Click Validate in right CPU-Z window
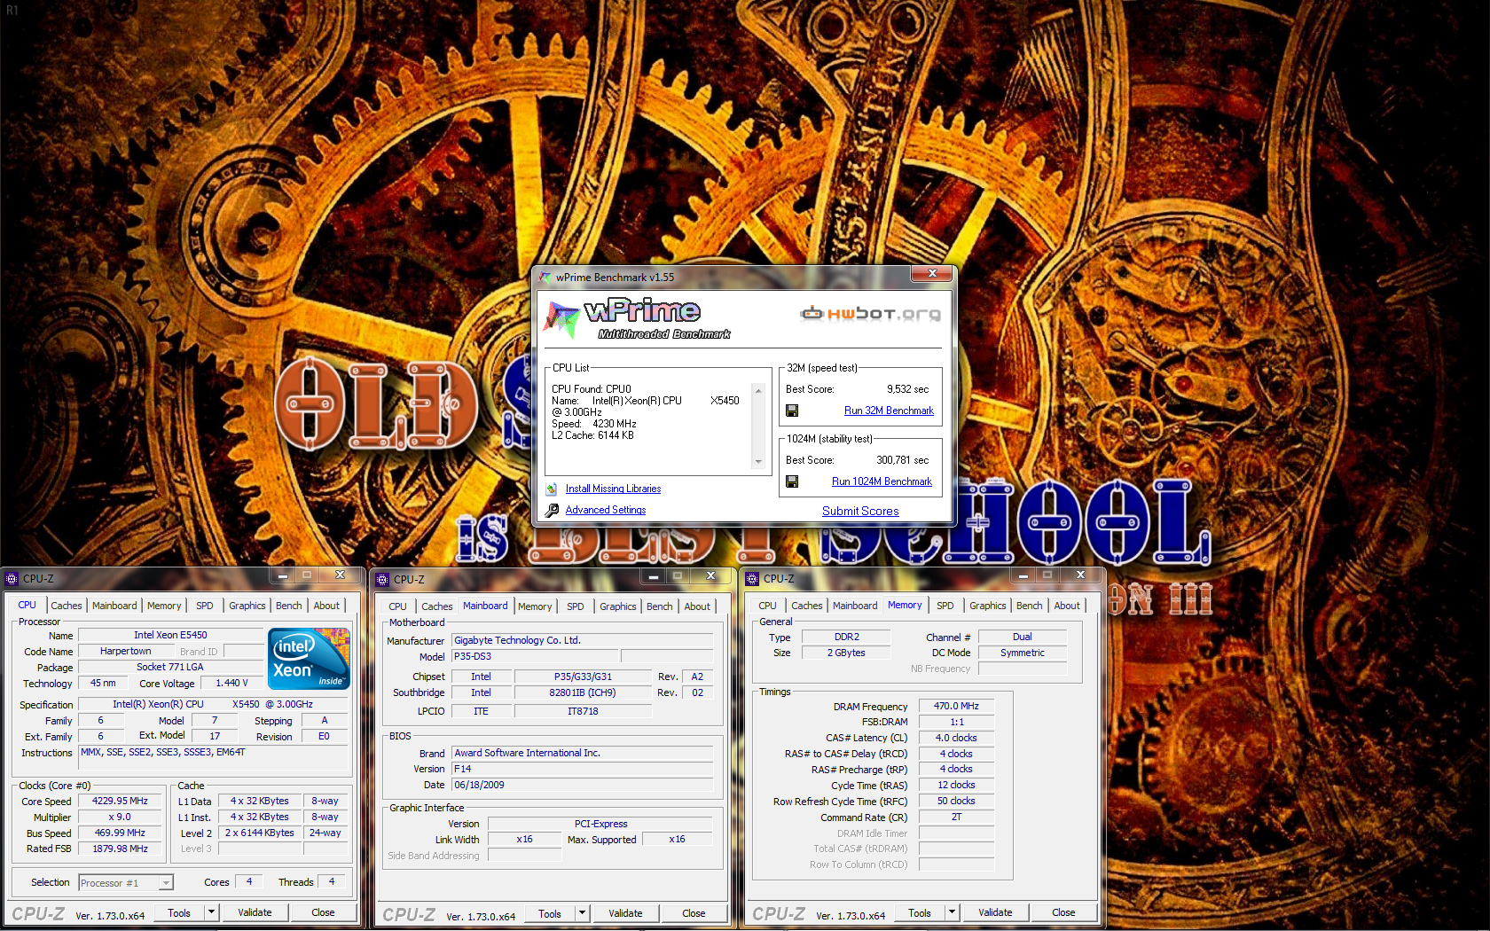The width and height of the screenshot is (1490, 931). click(x=995, y=912)
